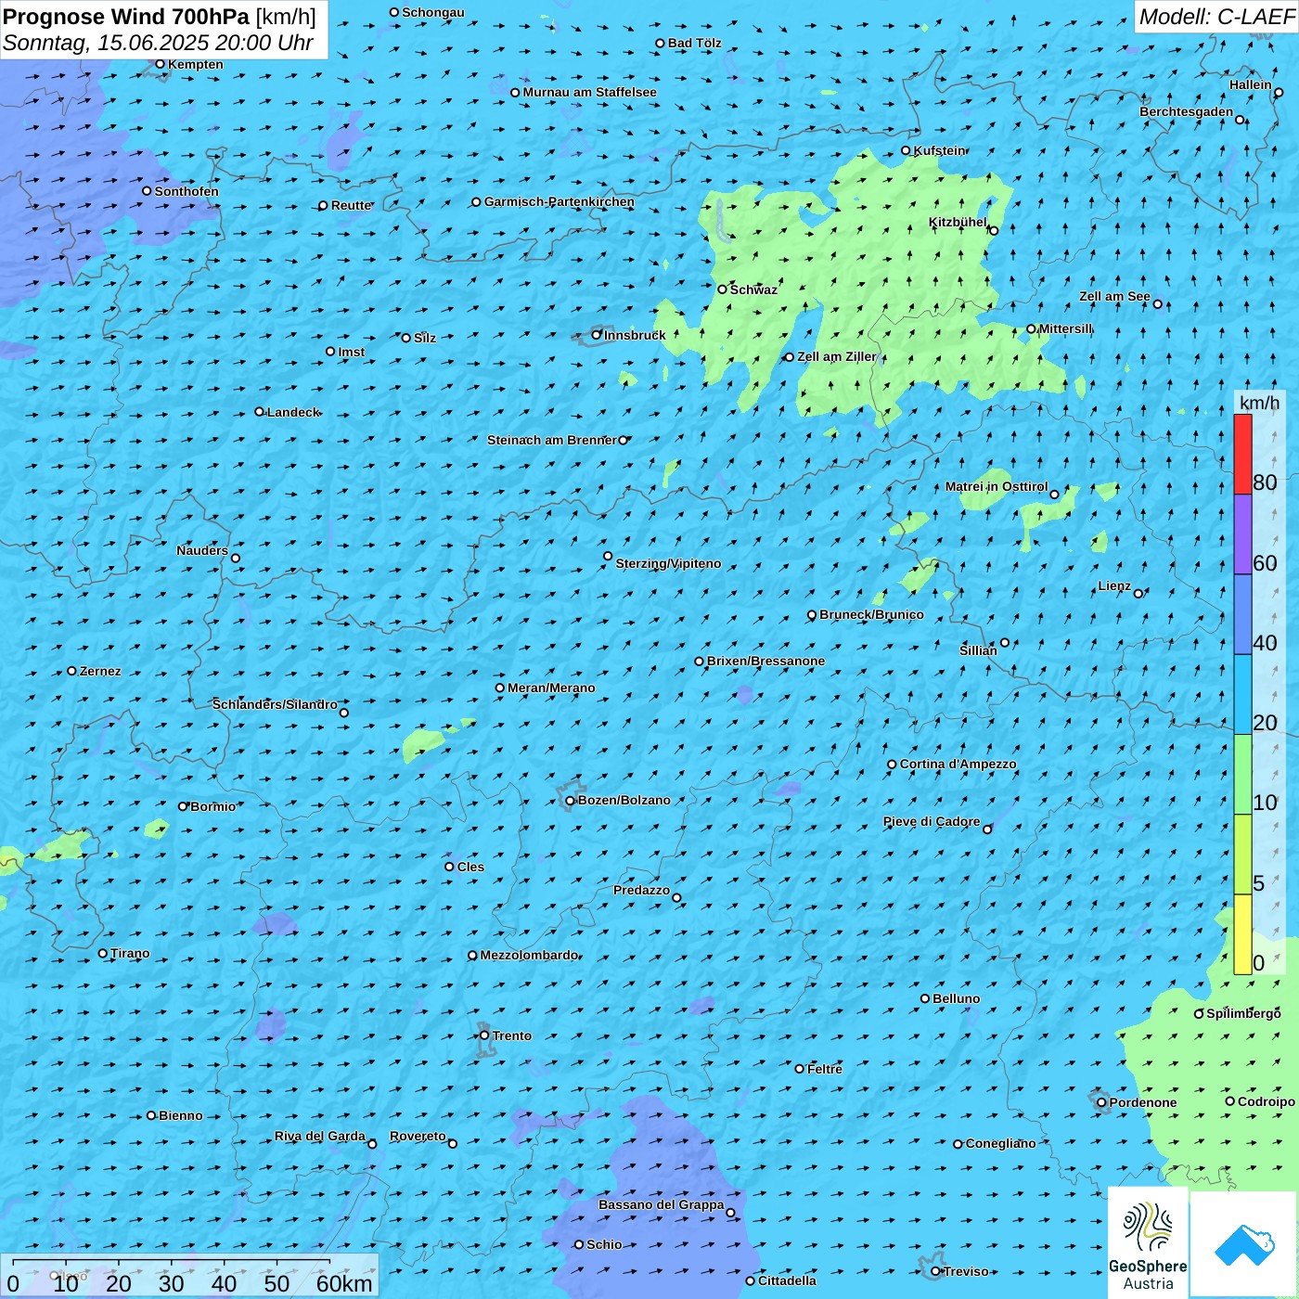Viewport: 1299px width, 1299px height.
Task: Click the 'Mezzolombardo' label
Action: (529, 955)
